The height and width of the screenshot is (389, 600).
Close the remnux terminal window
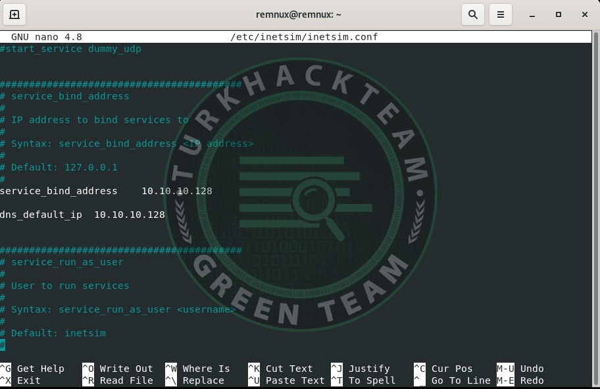click(x=584, y=14)
